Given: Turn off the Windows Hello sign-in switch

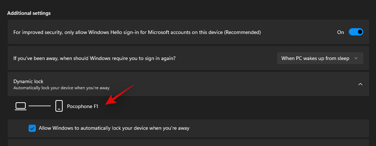Looking at the screenshot, I should click(356, 32).
